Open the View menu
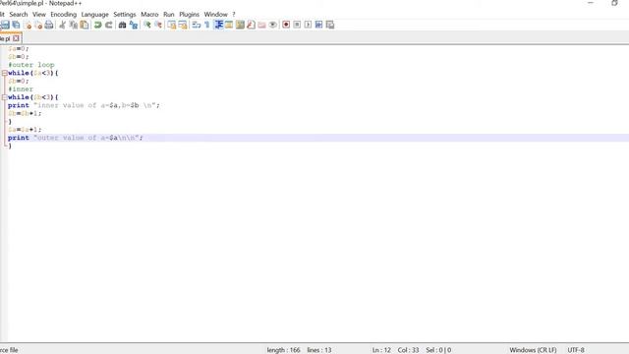This screenshot has width=629, height=354. click(39, 15)
